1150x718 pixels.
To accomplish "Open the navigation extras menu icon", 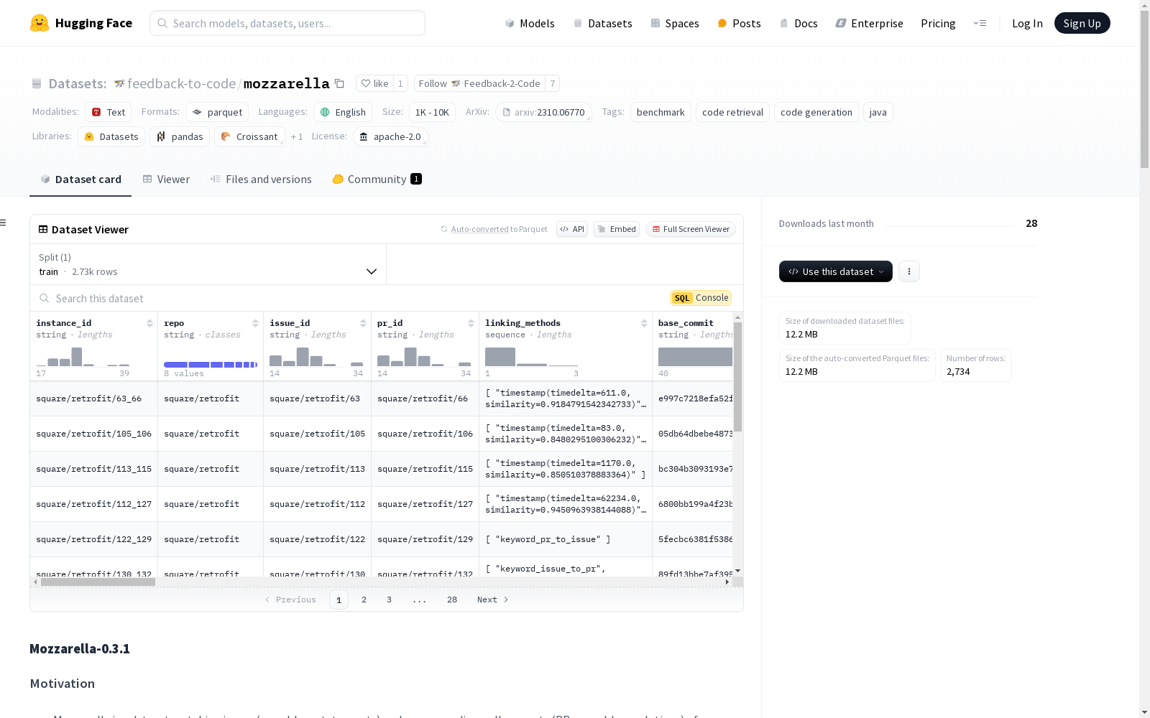I will pos(980,23).
